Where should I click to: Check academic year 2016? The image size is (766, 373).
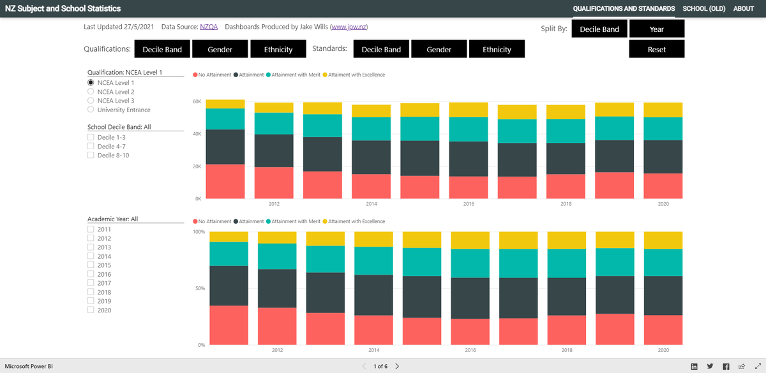[91, 274]
